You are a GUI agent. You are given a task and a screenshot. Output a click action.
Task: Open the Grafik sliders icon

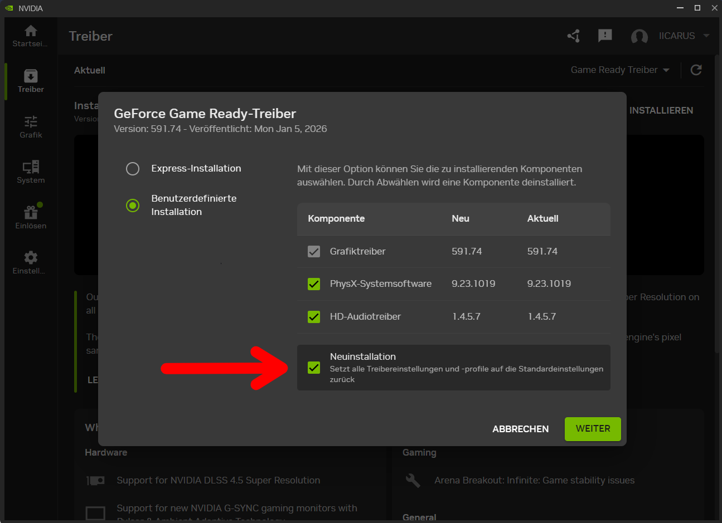pyautogui.click(x=31, y=121)
